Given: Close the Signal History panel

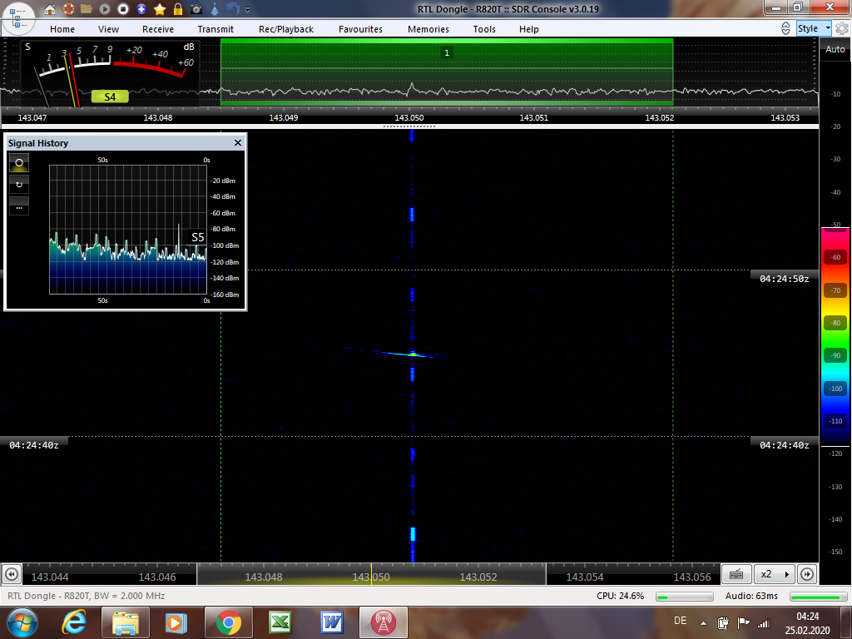Looking at the screenshot, I should [x=237, y=142].
